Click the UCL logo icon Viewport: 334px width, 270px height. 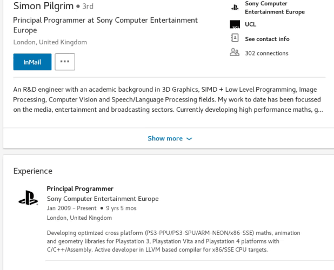(235, 24)
